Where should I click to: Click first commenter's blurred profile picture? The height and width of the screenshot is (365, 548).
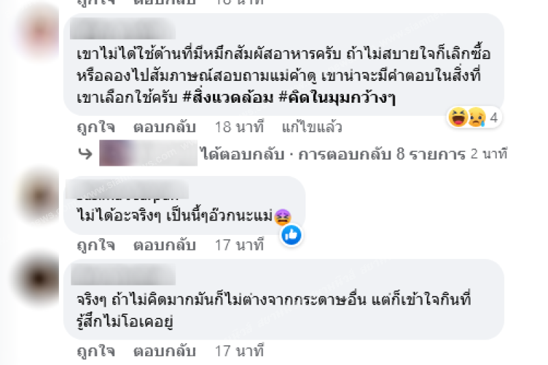pos(40,32)
